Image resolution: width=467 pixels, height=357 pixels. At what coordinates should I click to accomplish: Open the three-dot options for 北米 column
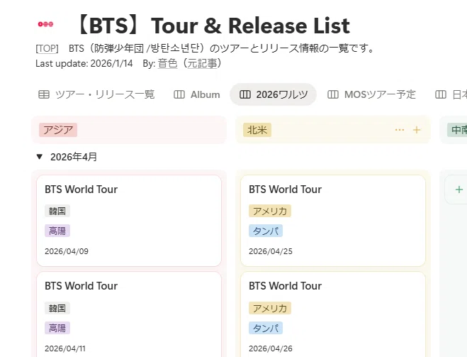click(x=400, y=130)
